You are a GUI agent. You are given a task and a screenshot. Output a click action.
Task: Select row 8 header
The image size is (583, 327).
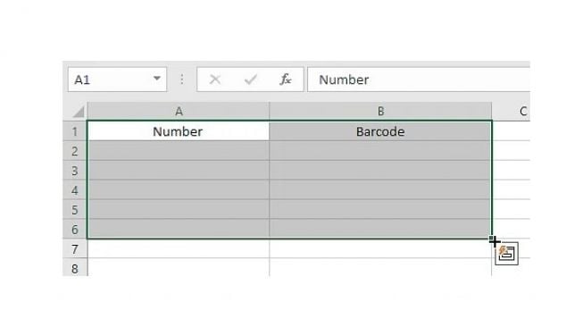tap(75, 267)
